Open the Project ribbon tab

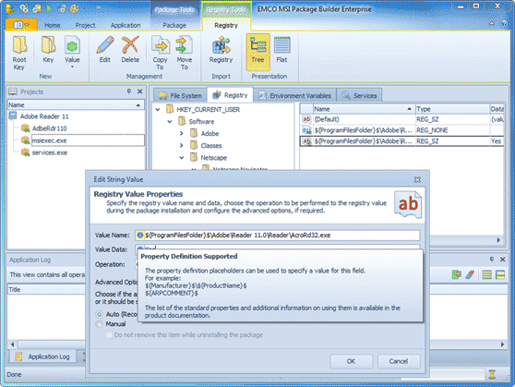[85, 25]
